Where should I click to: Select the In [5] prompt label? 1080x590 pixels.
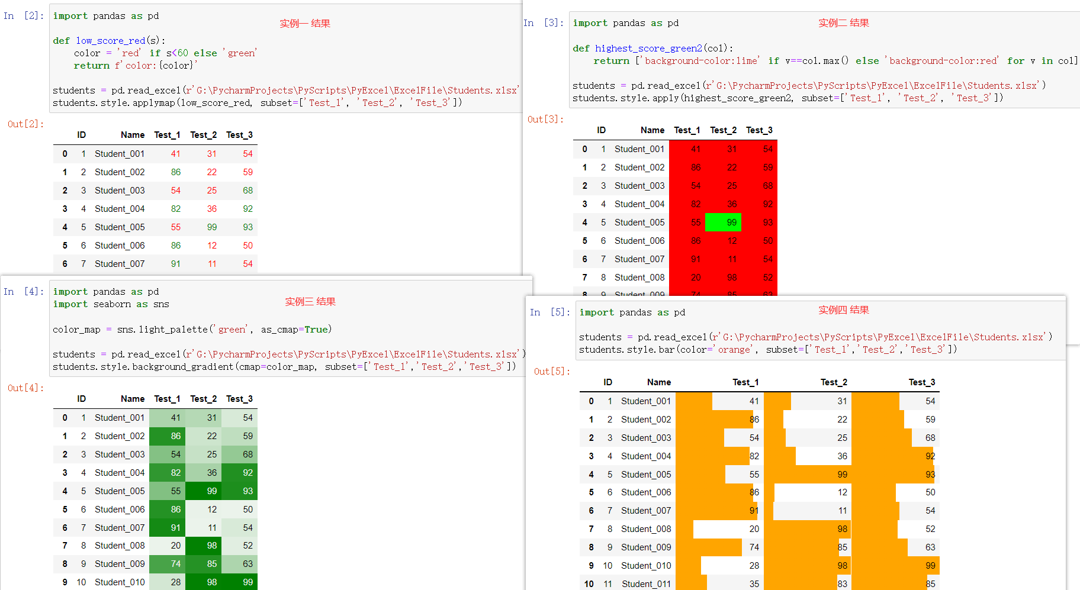550,312
